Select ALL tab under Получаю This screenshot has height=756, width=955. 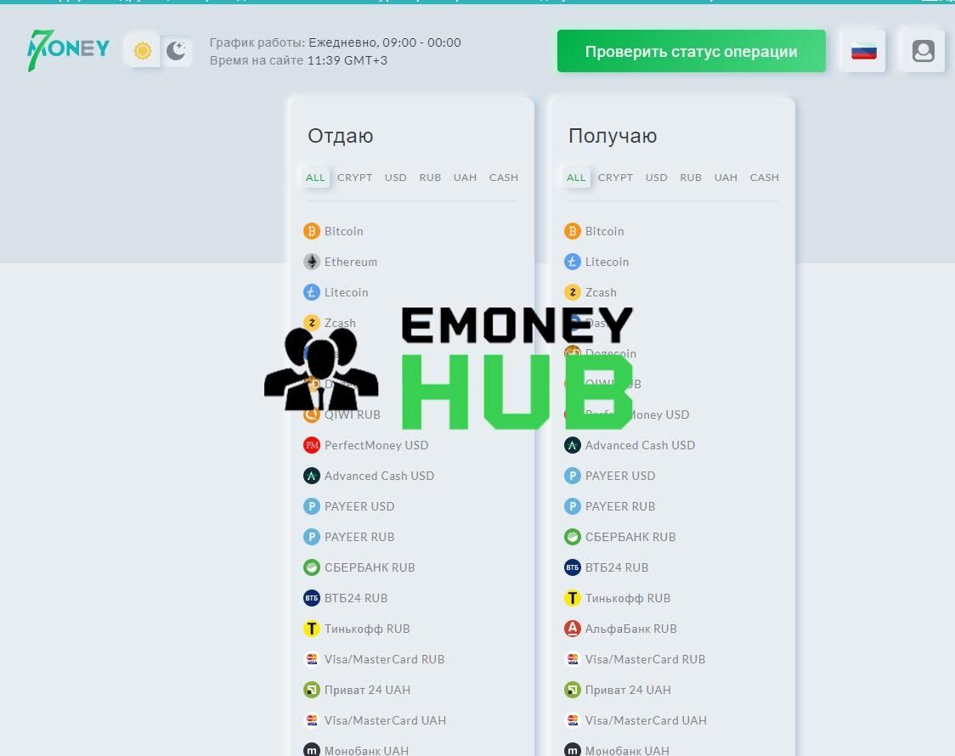[x=576, y=178]
